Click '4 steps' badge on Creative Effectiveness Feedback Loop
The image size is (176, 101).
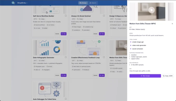(x=80, y=60)
